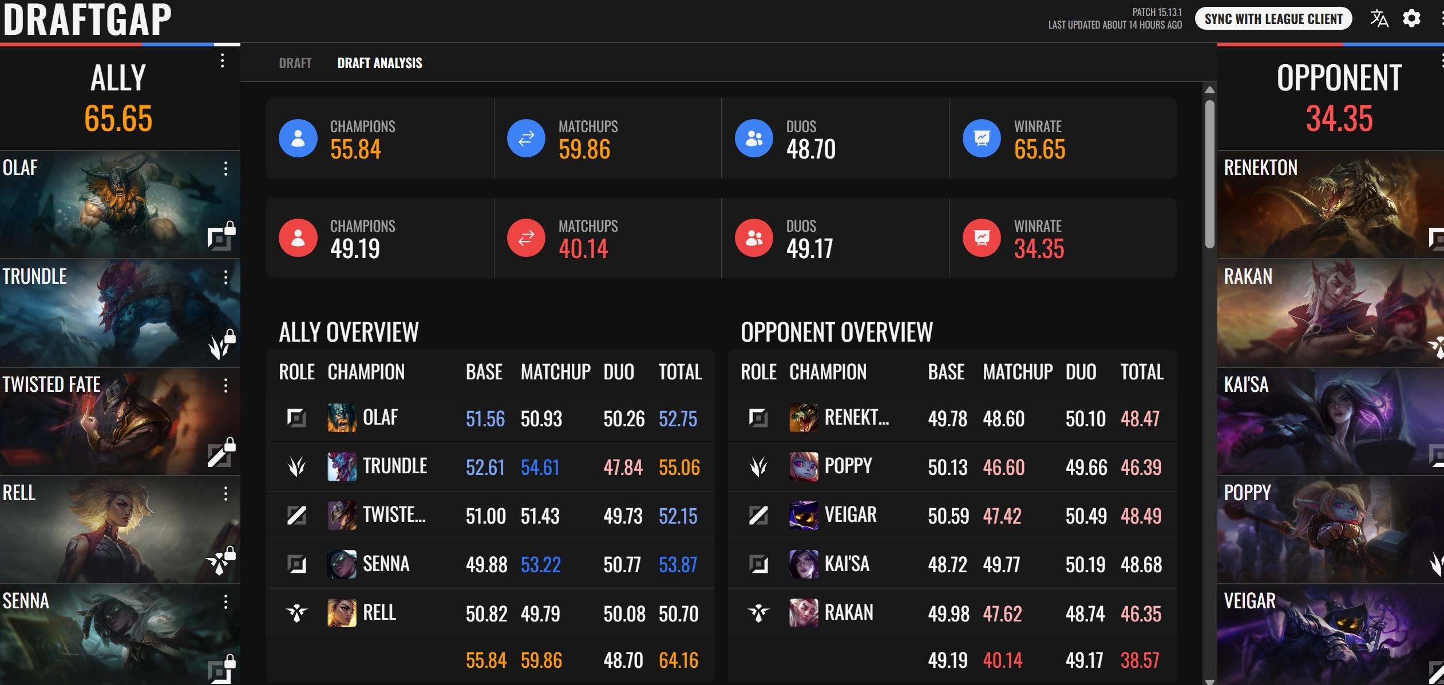This screenshot has height=685, width=1444.
Task: Click Rakan's support role icon in Opponent Overview
Action: coord(758,613)
